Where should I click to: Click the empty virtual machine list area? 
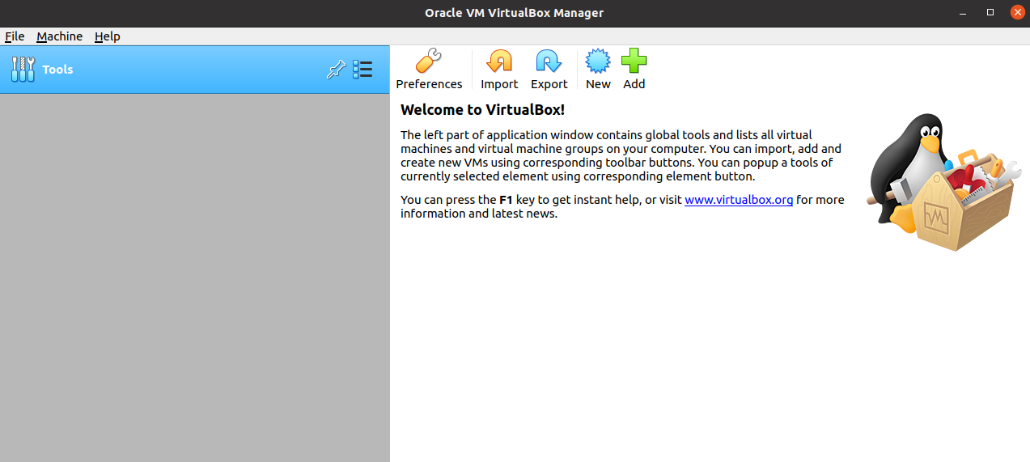(x=194, y=275)
